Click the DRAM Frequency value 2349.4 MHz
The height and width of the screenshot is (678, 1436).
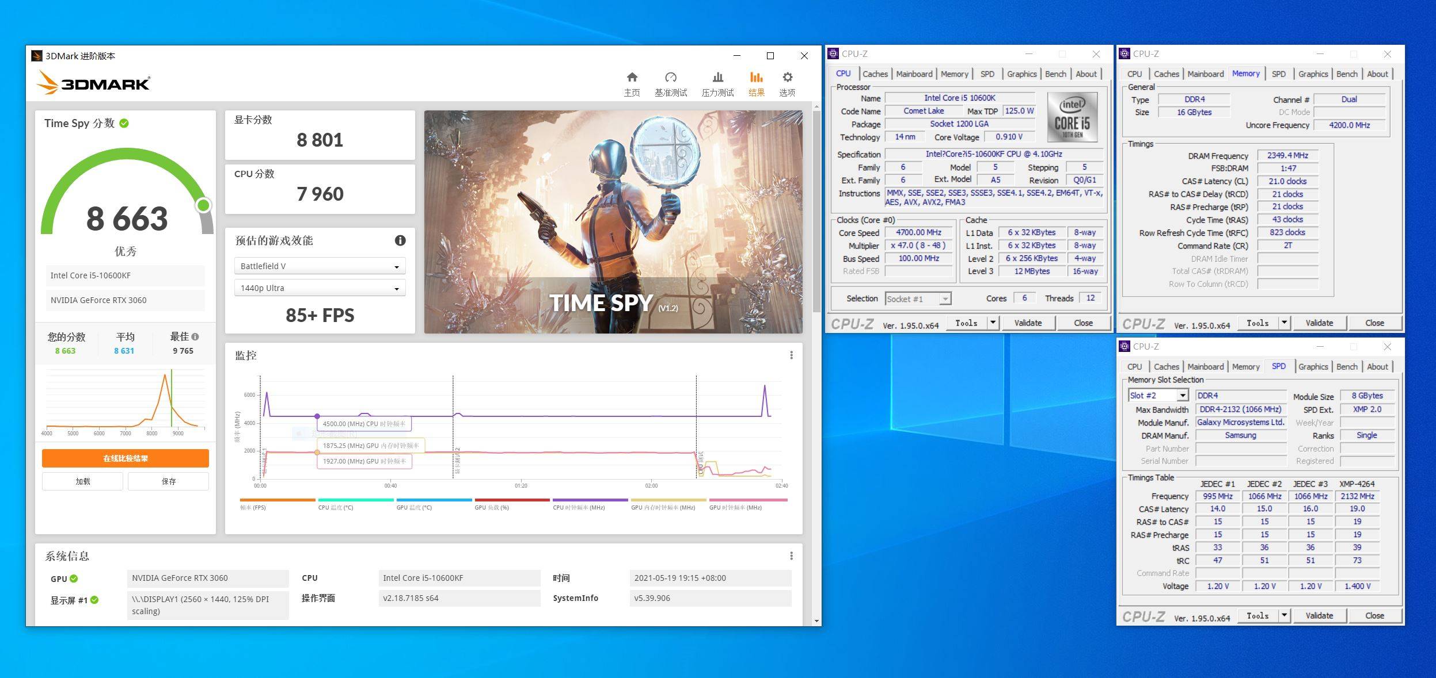click(1287, 155)
